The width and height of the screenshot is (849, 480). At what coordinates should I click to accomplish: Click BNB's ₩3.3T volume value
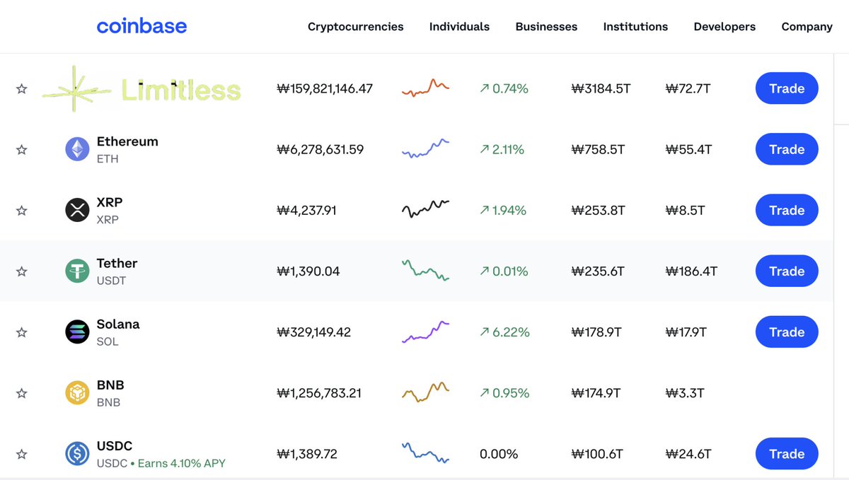point(685,392)
